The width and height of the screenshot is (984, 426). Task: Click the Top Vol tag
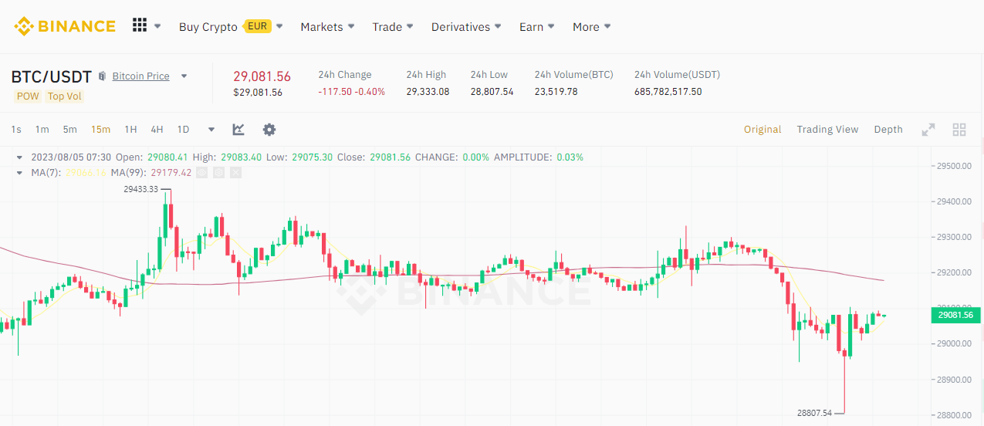click(x=64, y=96)
